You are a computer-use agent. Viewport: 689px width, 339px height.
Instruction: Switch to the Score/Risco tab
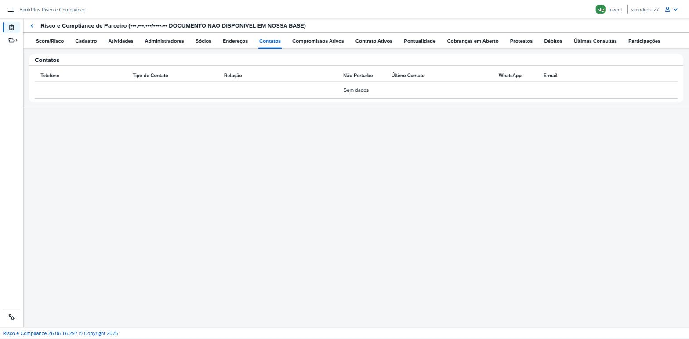(x=50, y=41)
